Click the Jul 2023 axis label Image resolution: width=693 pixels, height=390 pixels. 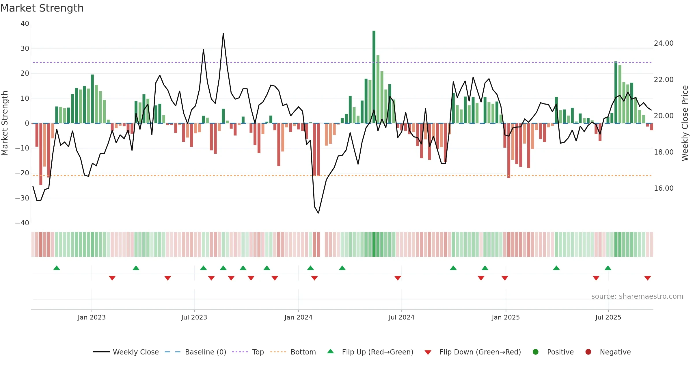coord(194,317)
